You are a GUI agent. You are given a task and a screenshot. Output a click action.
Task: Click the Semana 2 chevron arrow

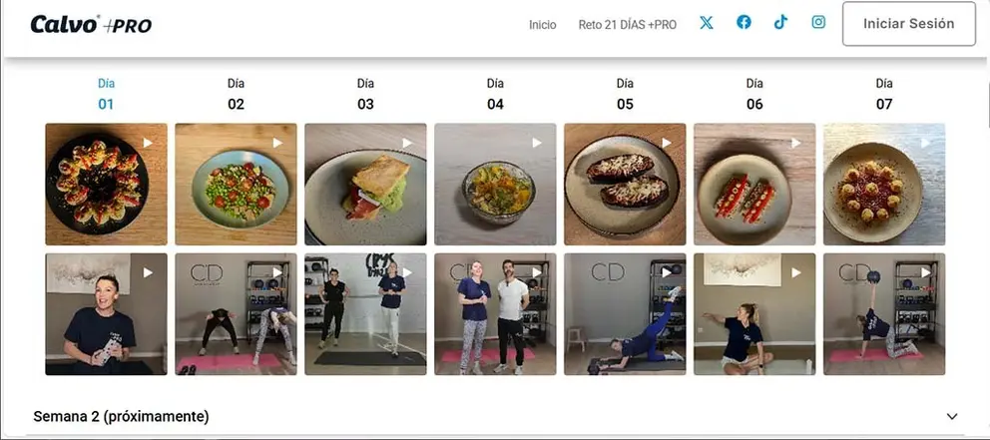click(951, 416)
